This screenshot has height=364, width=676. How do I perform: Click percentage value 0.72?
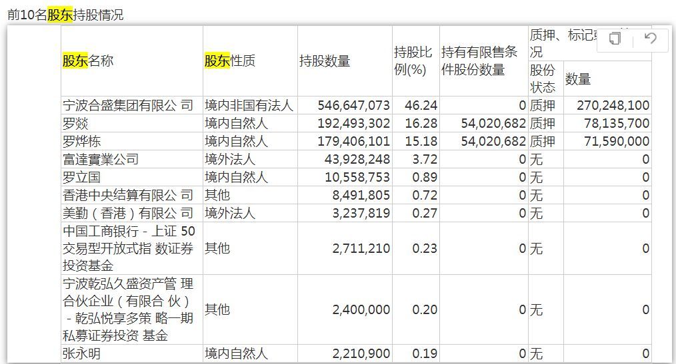(425, 196)
